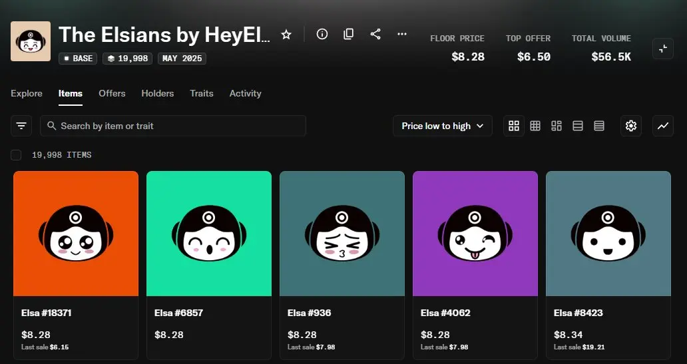This screenshot has height=364, width=687.
Task: Click Last sale $19.21 on Elsa #8423
Action: pyautogui.click(x=579, y=347)
